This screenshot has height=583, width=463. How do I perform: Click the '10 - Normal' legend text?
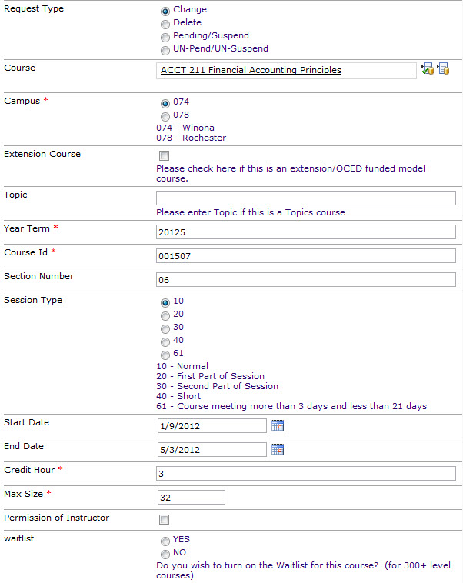182,366
